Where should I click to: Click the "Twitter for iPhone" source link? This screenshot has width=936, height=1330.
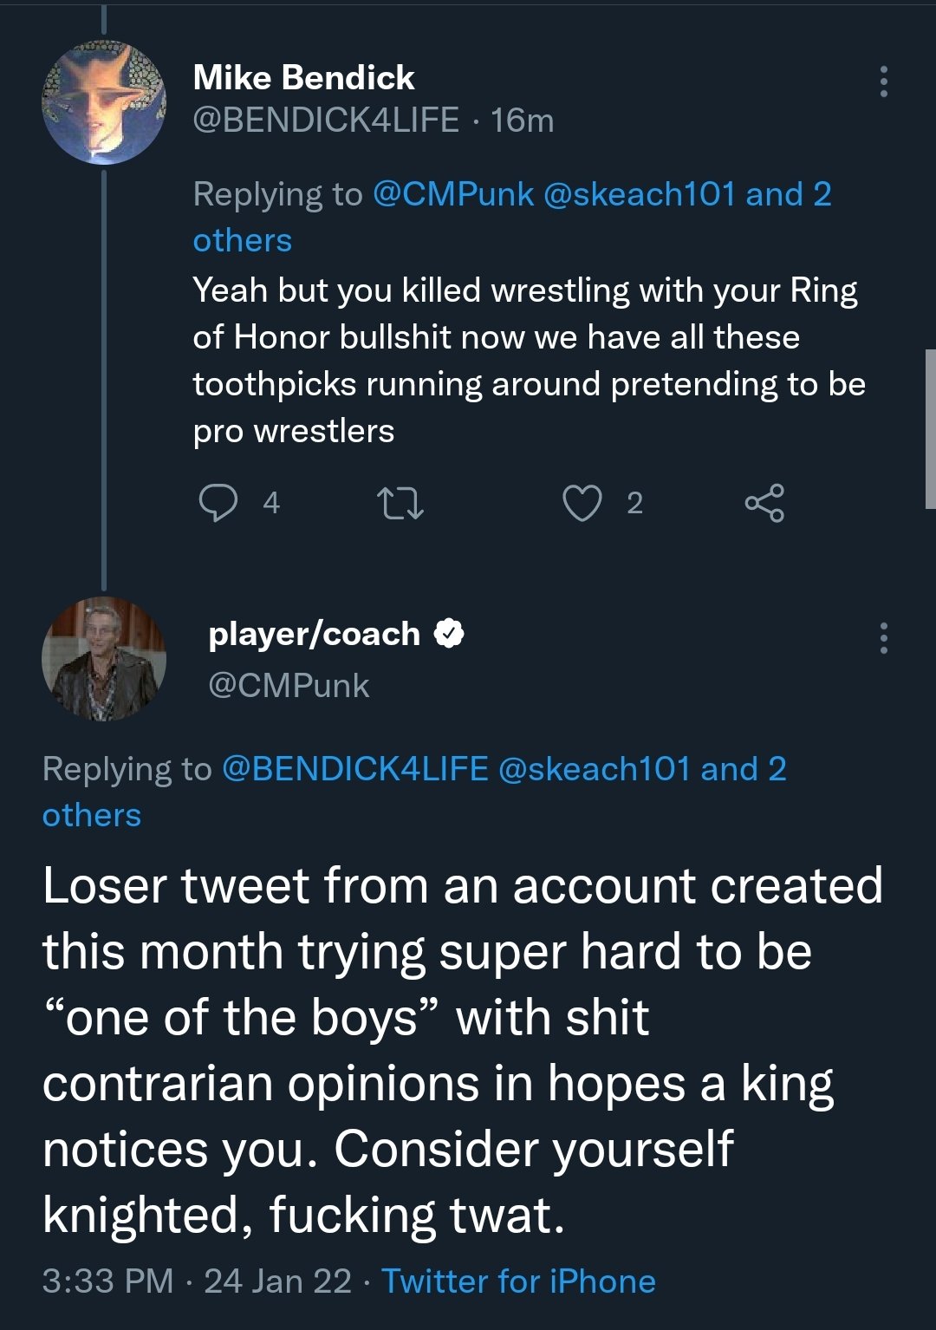tap(518, 1281)
